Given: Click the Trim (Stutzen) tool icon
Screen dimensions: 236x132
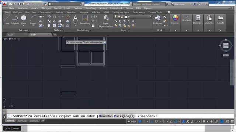Looking at the screenshot, I should pos(60,17).
